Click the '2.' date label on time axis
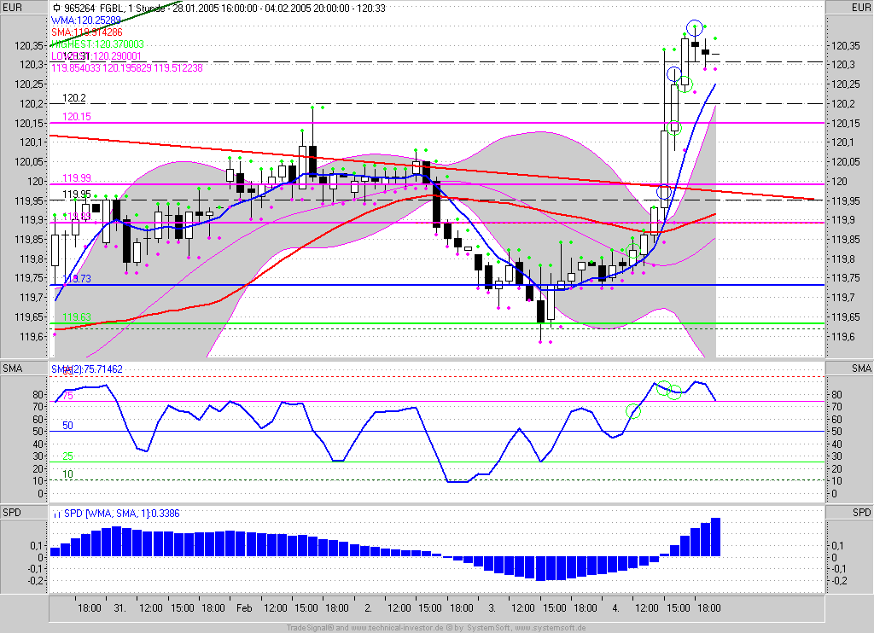Screen dimensions: 874x633 coord(368,608)
